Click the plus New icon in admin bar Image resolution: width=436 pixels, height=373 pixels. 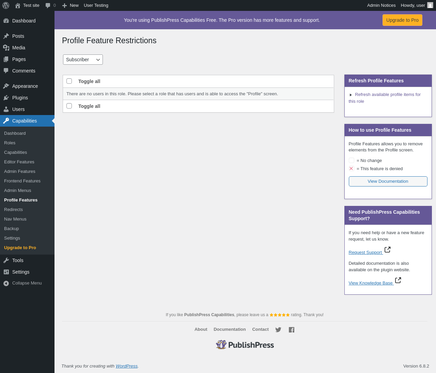[64, 5]
